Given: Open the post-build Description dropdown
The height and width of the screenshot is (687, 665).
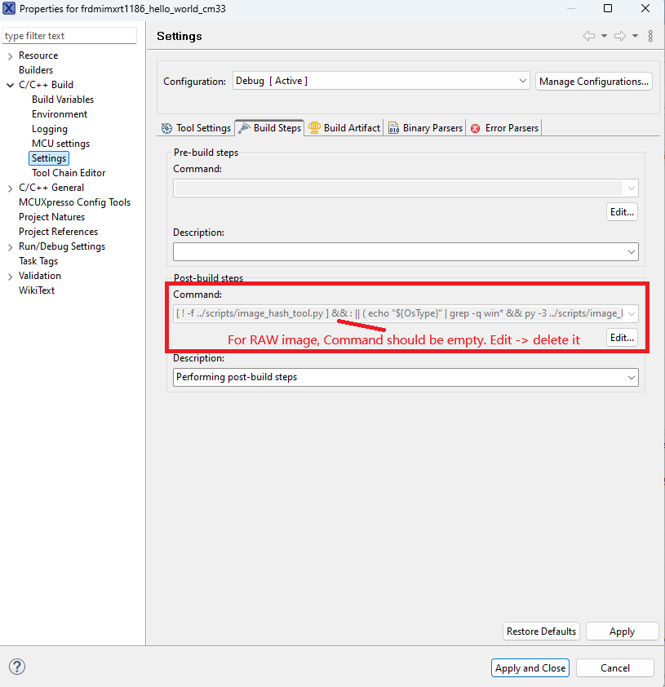Looking at the screenshot, I should pos(631,378).
